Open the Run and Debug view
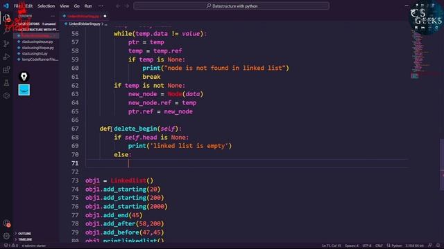 (x=6, y=57)
